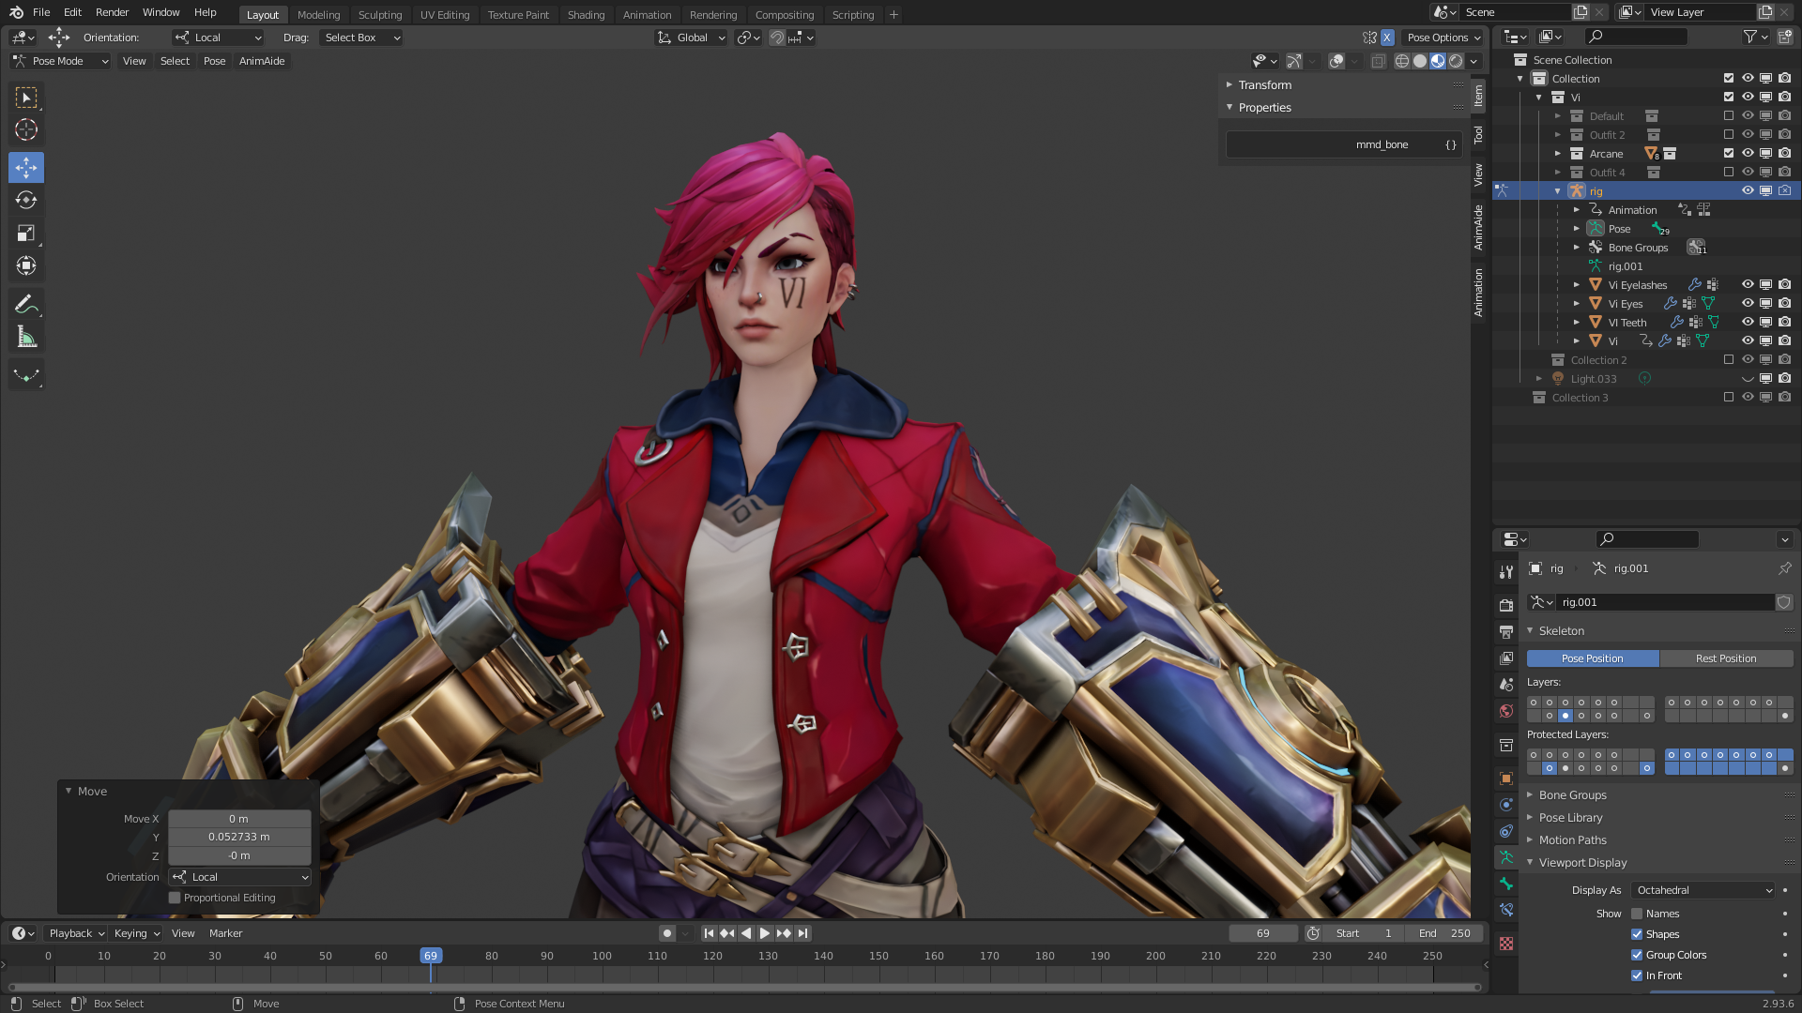Click the Pose Position button
The height and width of the screenshot is (1013, 1802).
click(x=1592, y=659)
